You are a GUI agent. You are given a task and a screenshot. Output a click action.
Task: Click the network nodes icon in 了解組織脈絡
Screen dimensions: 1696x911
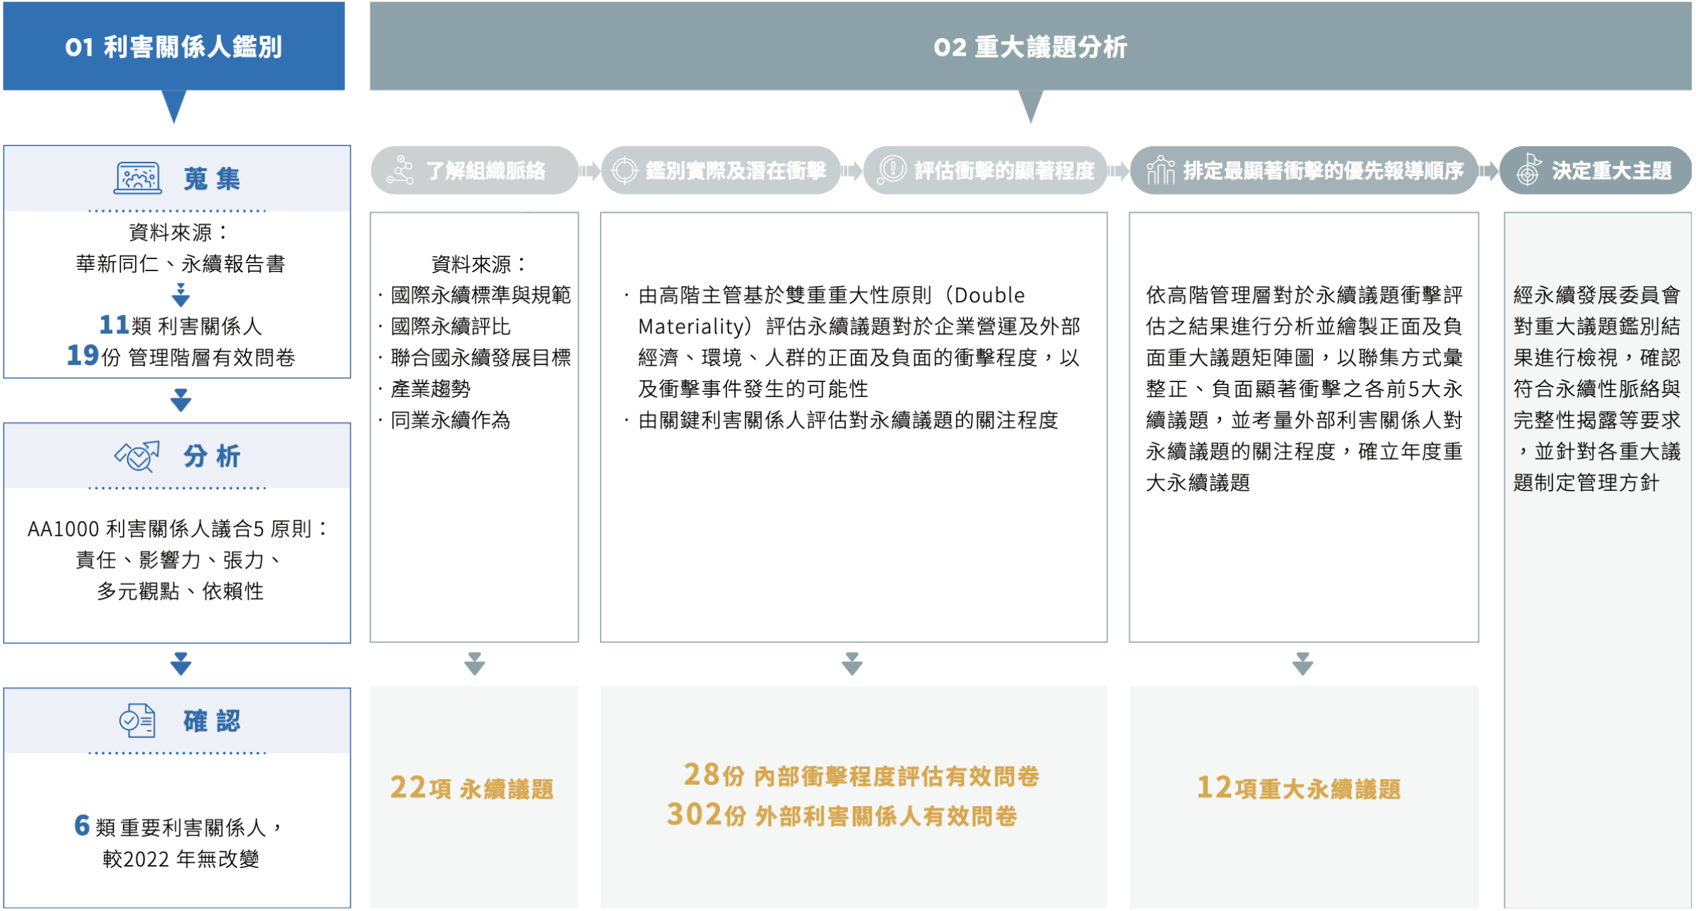tap(400, 170)
